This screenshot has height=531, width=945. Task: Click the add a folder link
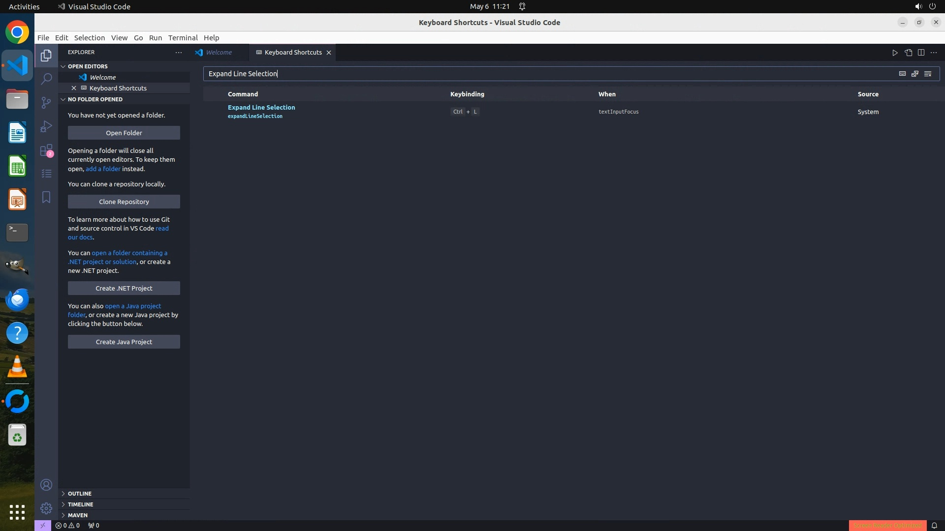tap(103, 169)
